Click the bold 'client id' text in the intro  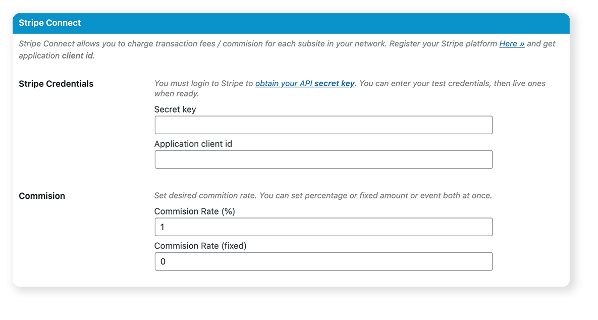tap(78, 56)
